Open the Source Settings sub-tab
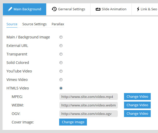158x133 pixels. (x=35, y=24)
